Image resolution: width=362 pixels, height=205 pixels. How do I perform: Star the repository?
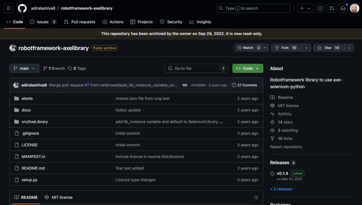pos(329,47)
